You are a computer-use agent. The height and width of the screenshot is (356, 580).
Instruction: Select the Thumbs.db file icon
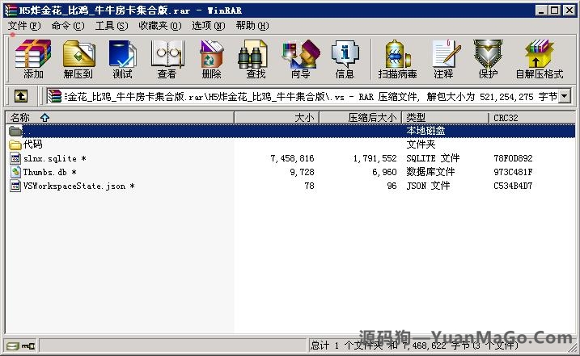(x=15, y=172)
